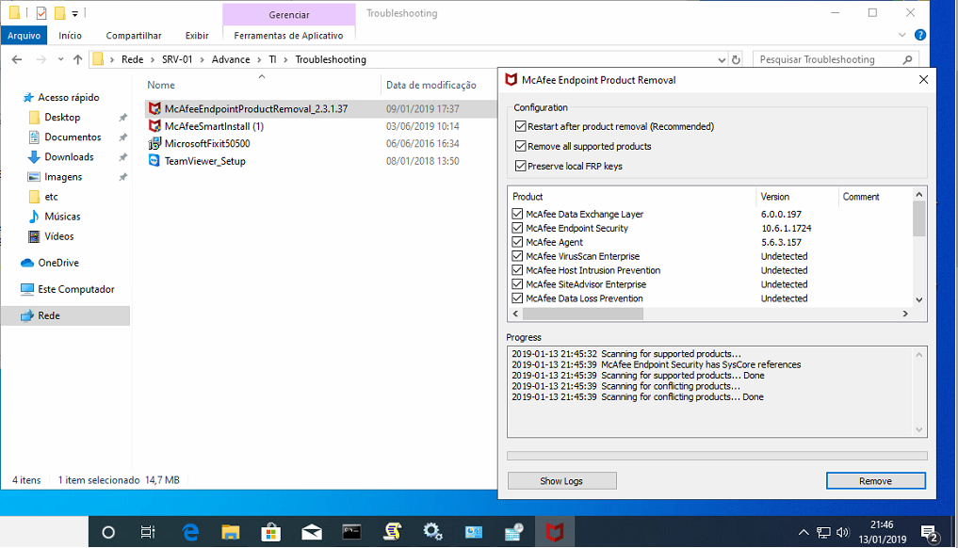The image size is (958, 548).
Task: Sort by Data de modificação column
Action: [x=431, y=85]
